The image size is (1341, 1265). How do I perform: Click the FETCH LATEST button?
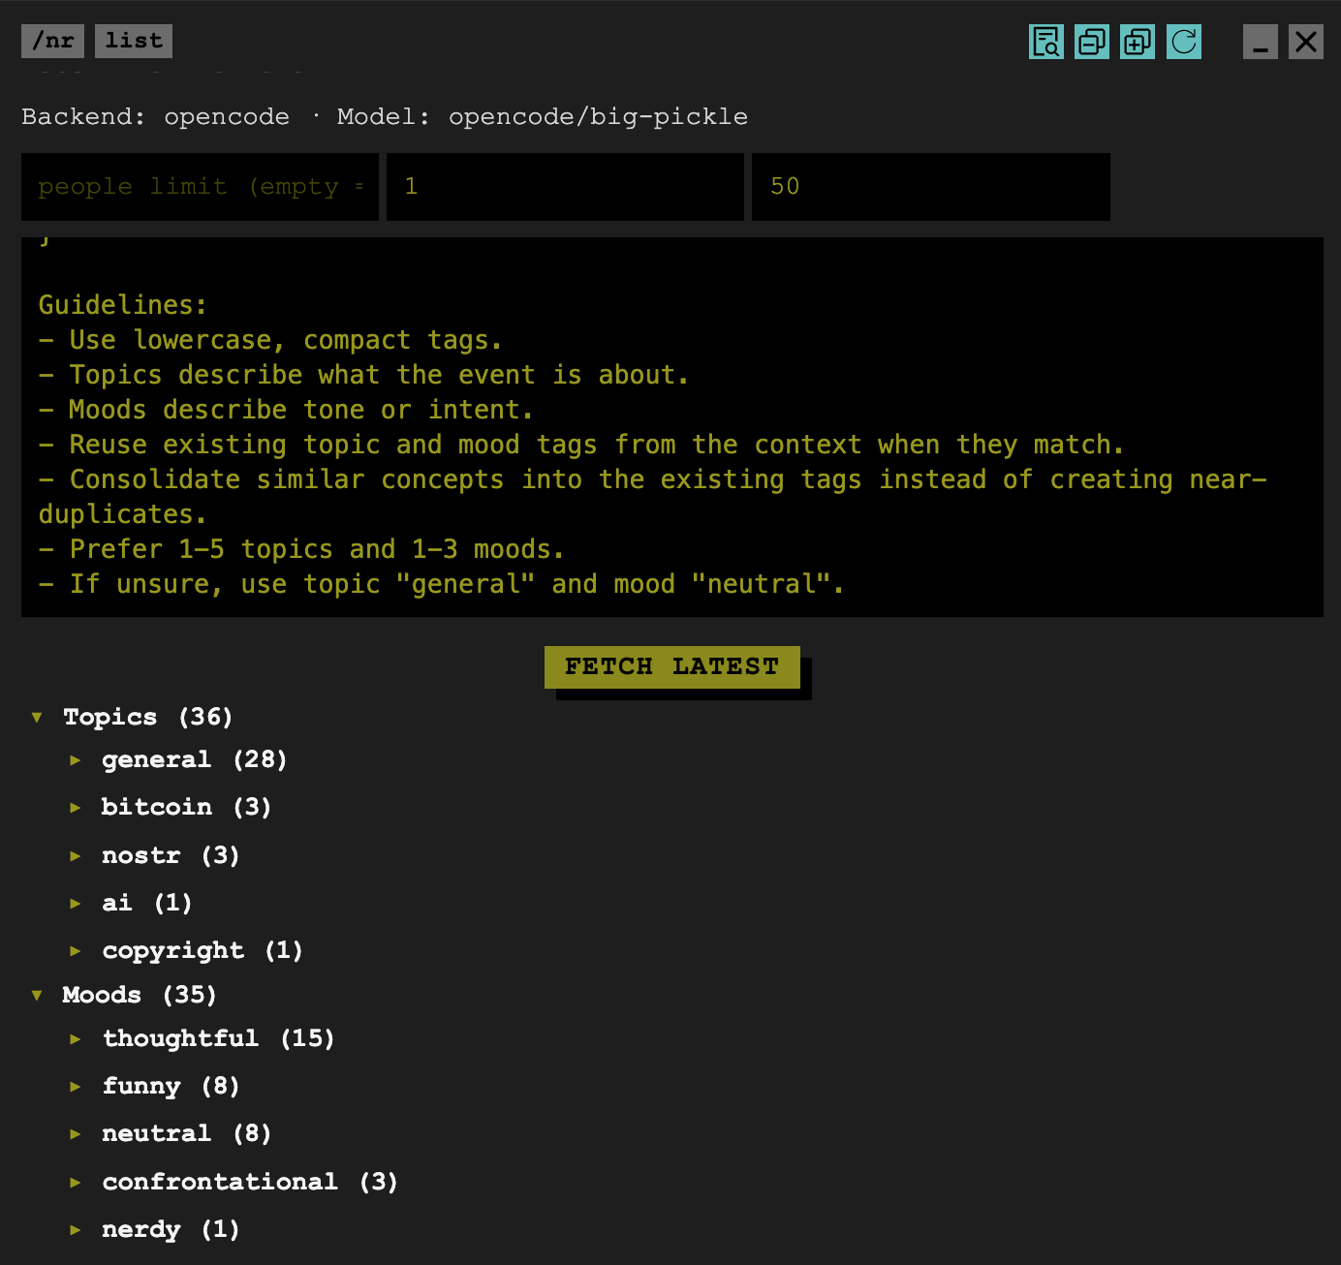pos(672,667)
